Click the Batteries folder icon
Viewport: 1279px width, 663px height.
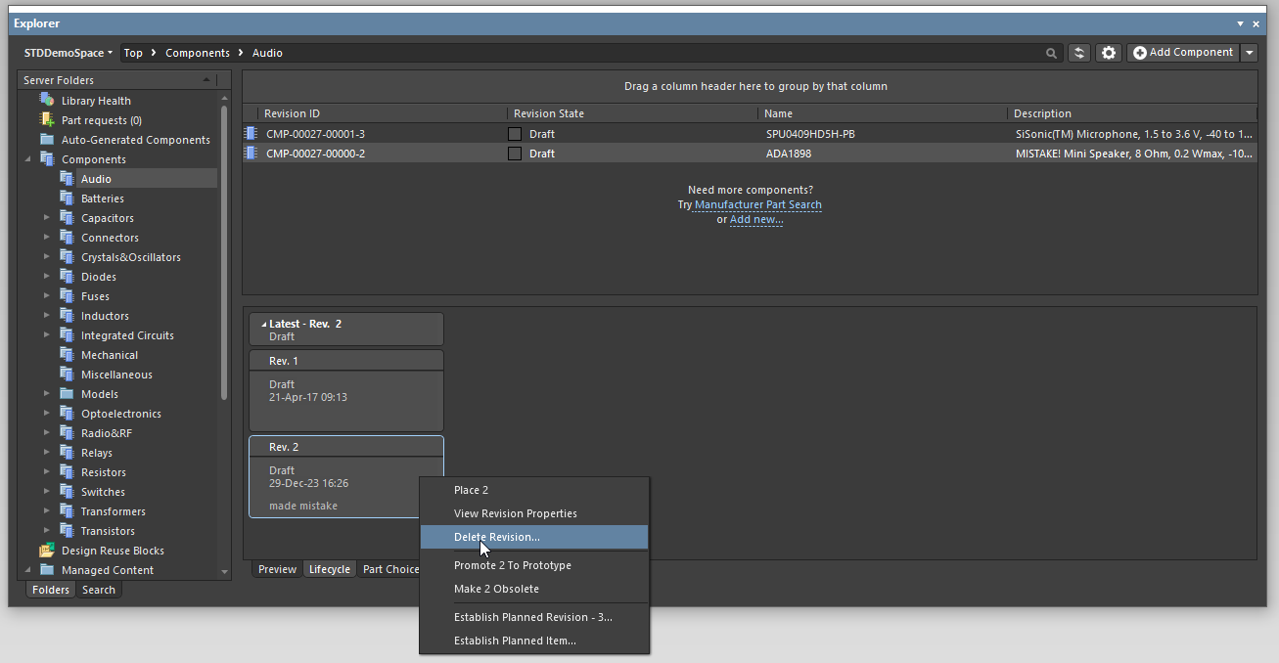tap(67, 198)
